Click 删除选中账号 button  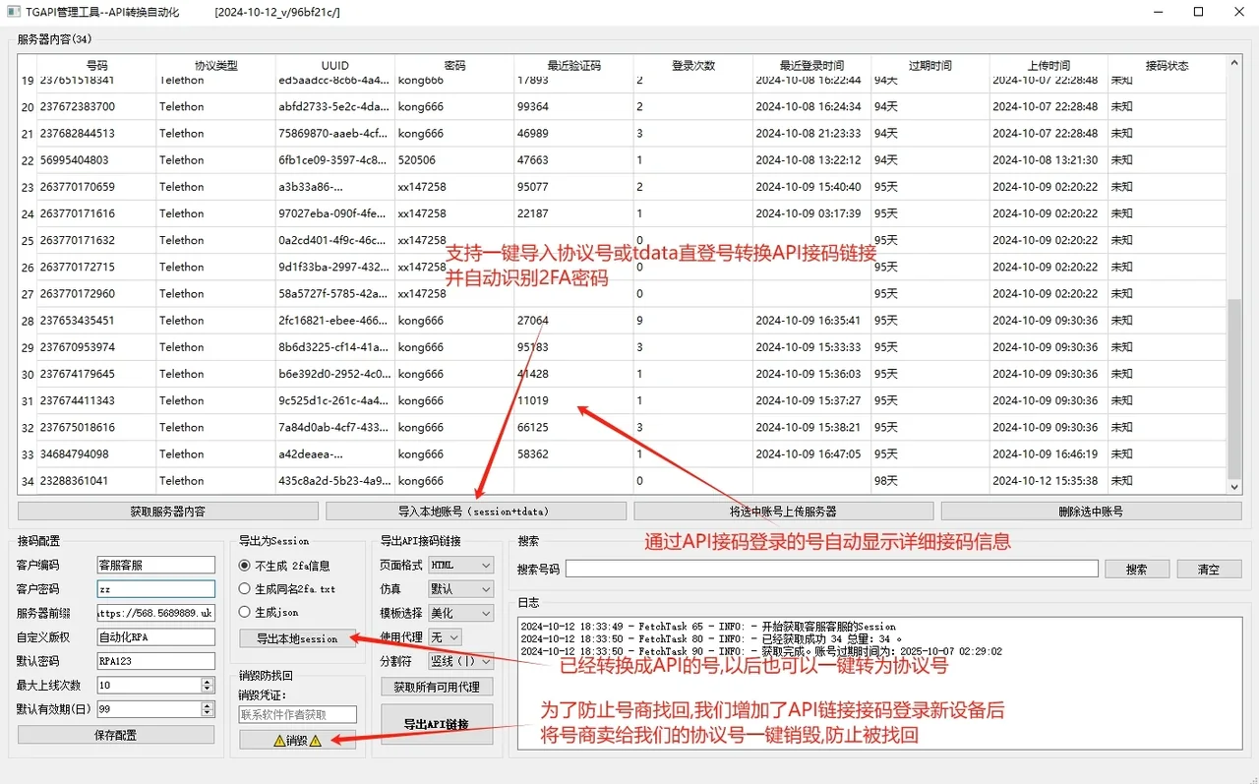pyautogui.click(x=1091, y=512)
